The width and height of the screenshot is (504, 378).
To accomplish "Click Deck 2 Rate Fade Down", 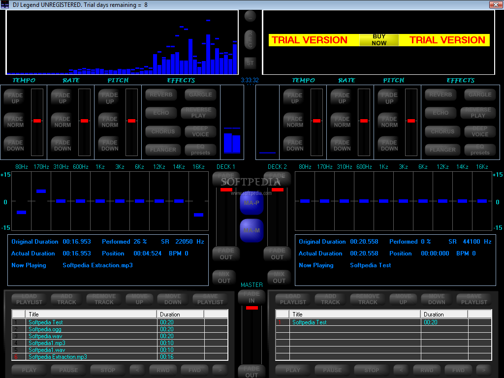I will [343, 145].
